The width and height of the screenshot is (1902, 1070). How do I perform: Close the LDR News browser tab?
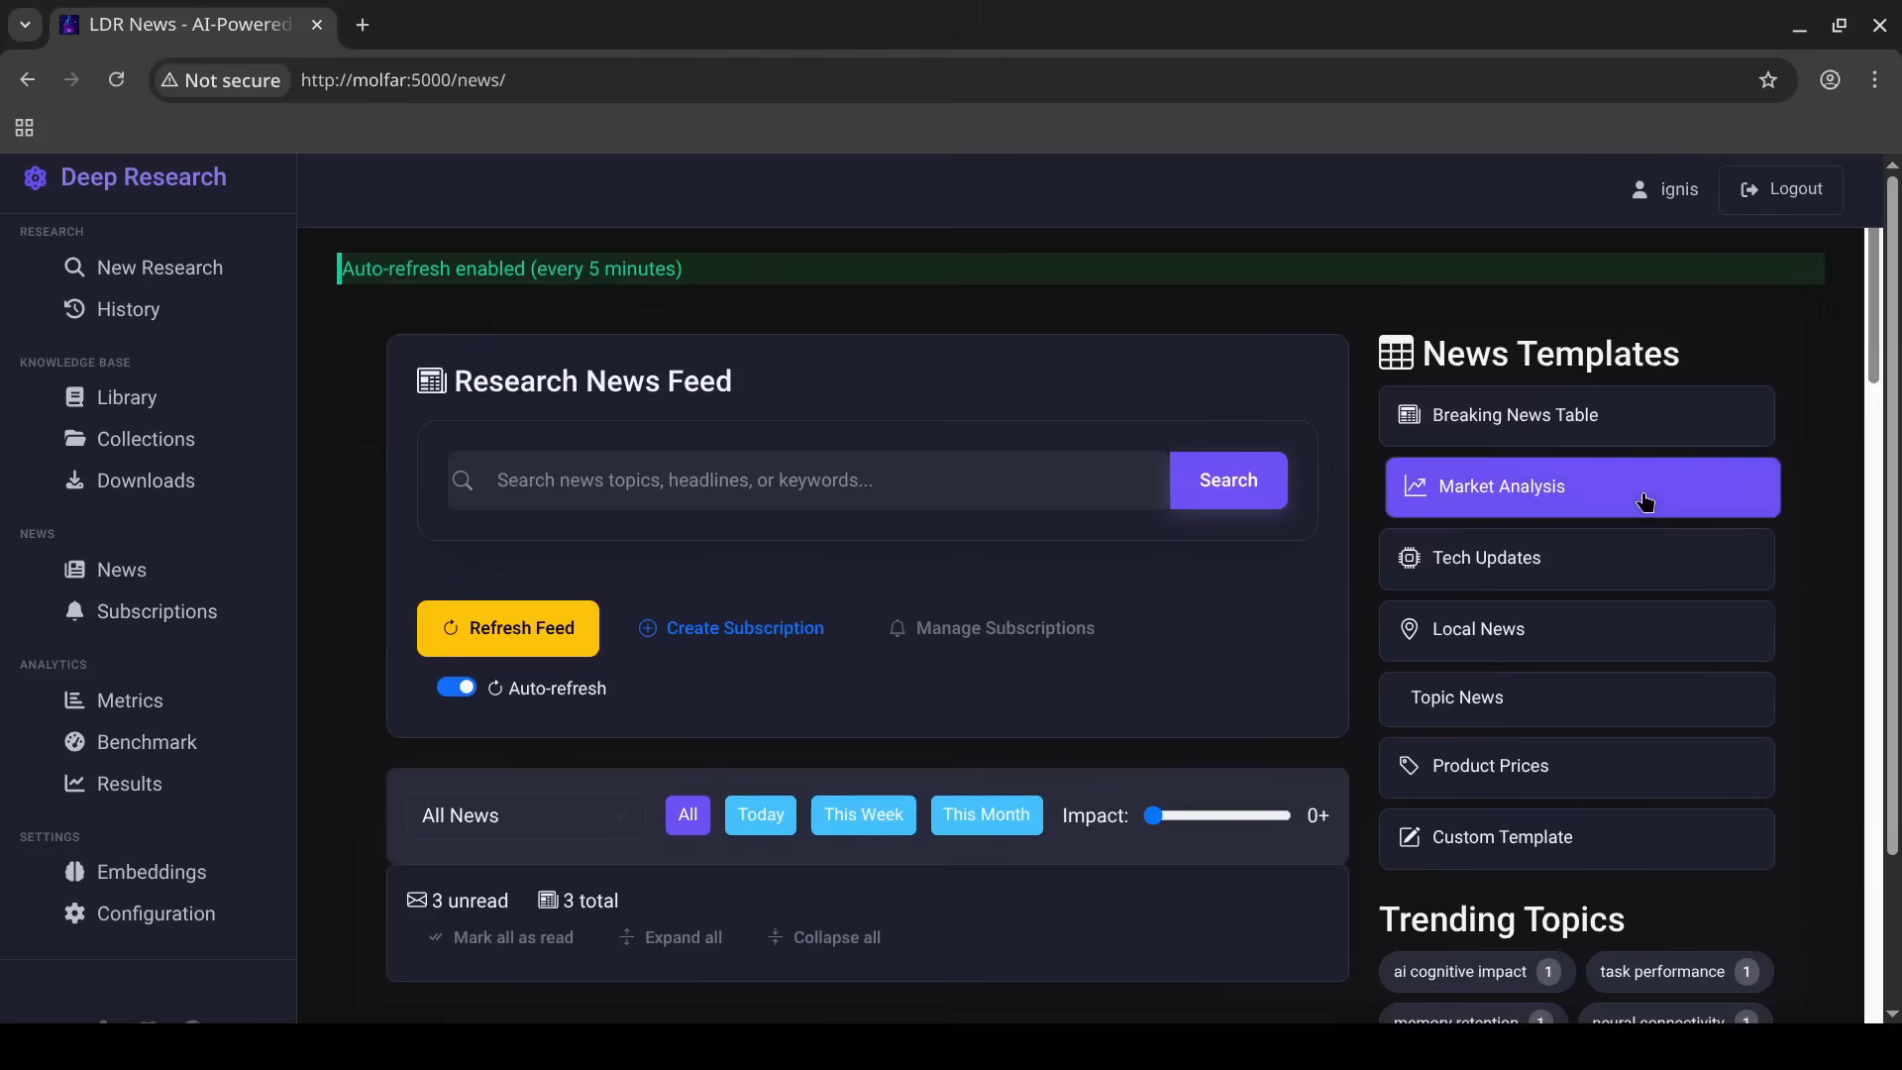(317, 25)
